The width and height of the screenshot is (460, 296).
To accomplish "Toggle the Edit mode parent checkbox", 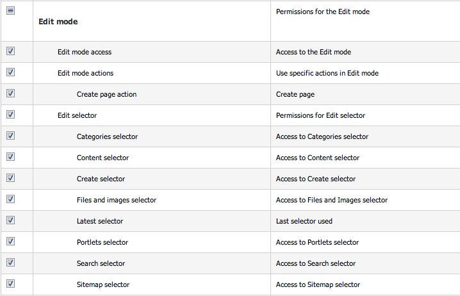I will click(10, 11).
